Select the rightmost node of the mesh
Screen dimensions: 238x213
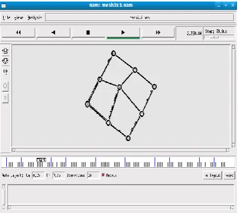point(154,87)
